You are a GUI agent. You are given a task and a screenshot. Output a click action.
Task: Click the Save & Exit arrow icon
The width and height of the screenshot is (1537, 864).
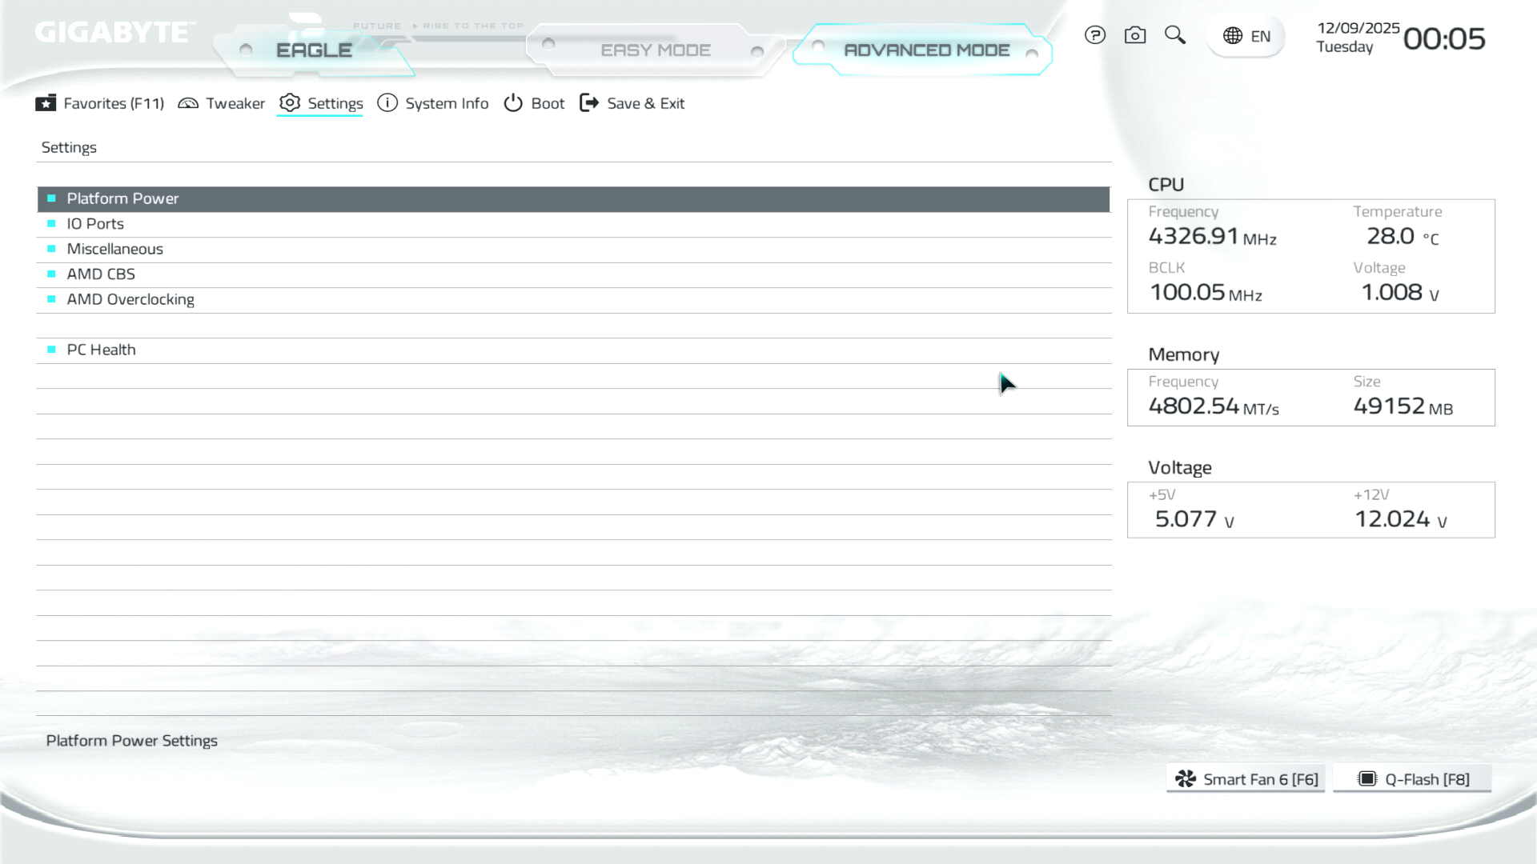coord(589,103)
